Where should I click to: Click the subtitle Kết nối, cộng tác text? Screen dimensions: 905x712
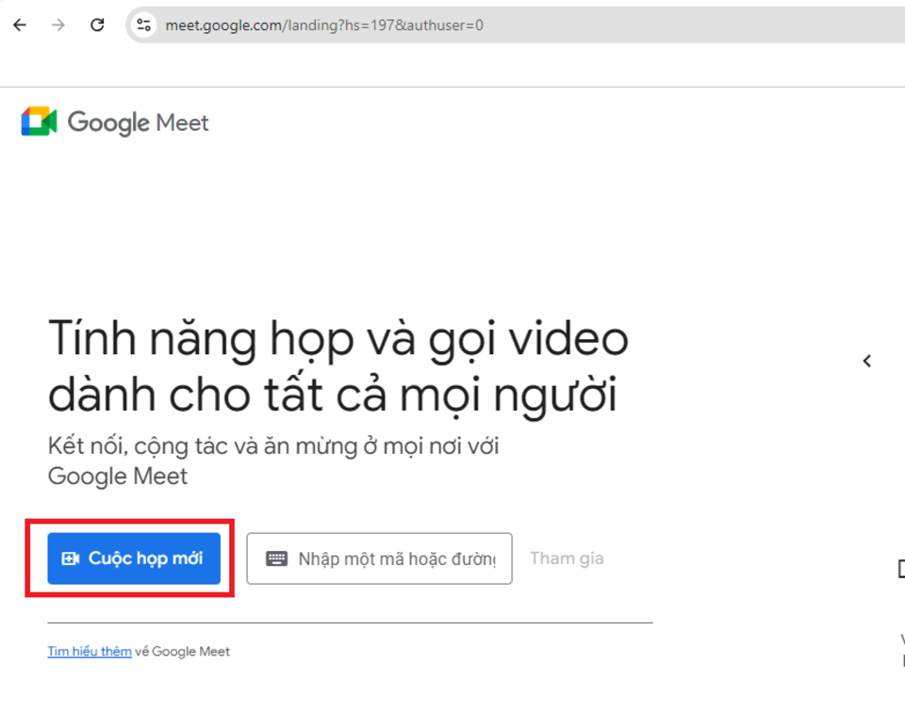[x=273, y=445]
